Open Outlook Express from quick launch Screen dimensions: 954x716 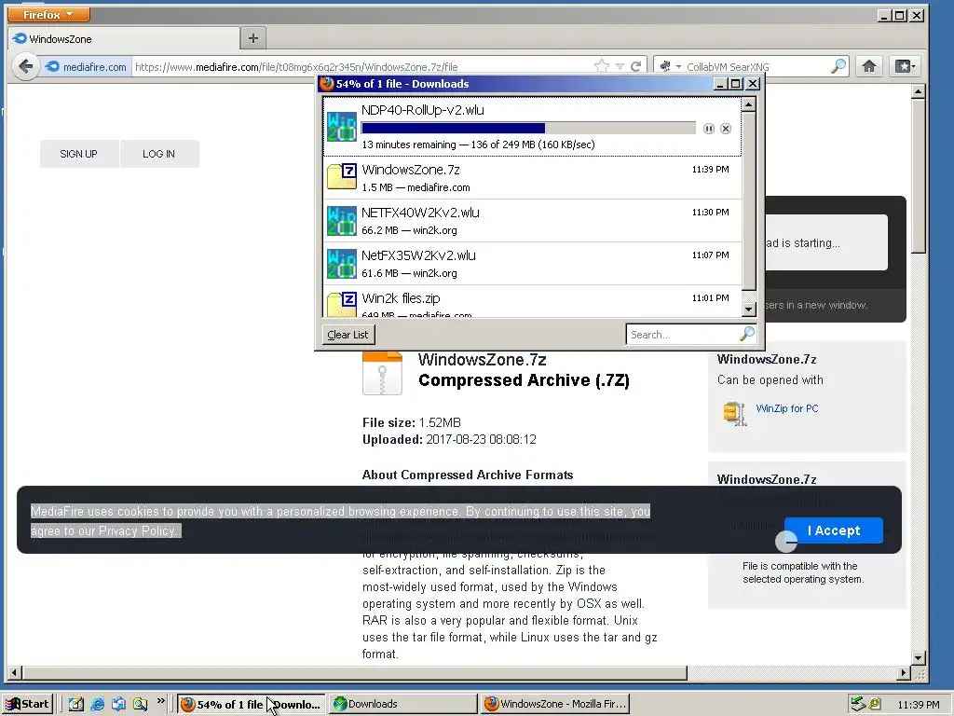click(118, 704)
